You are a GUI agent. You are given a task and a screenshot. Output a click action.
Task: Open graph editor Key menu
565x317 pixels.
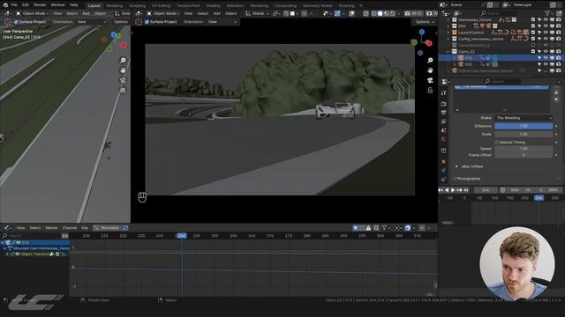coord(85,228)
